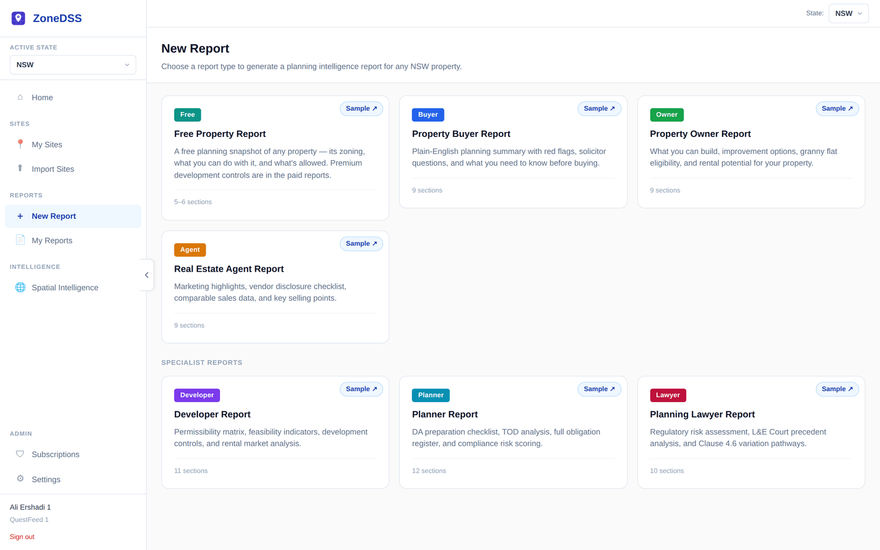Click the Subscriptions shield icon
The height and width of the screenshot is (550, 880).
[20, 454]
